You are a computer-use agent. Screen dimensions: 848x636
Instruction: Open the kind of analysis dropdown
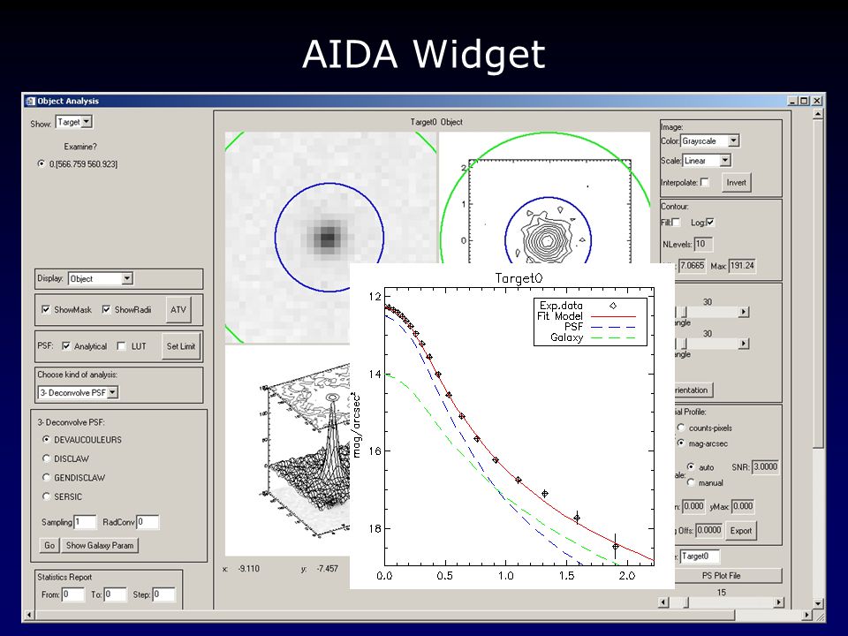coord(78,392)
